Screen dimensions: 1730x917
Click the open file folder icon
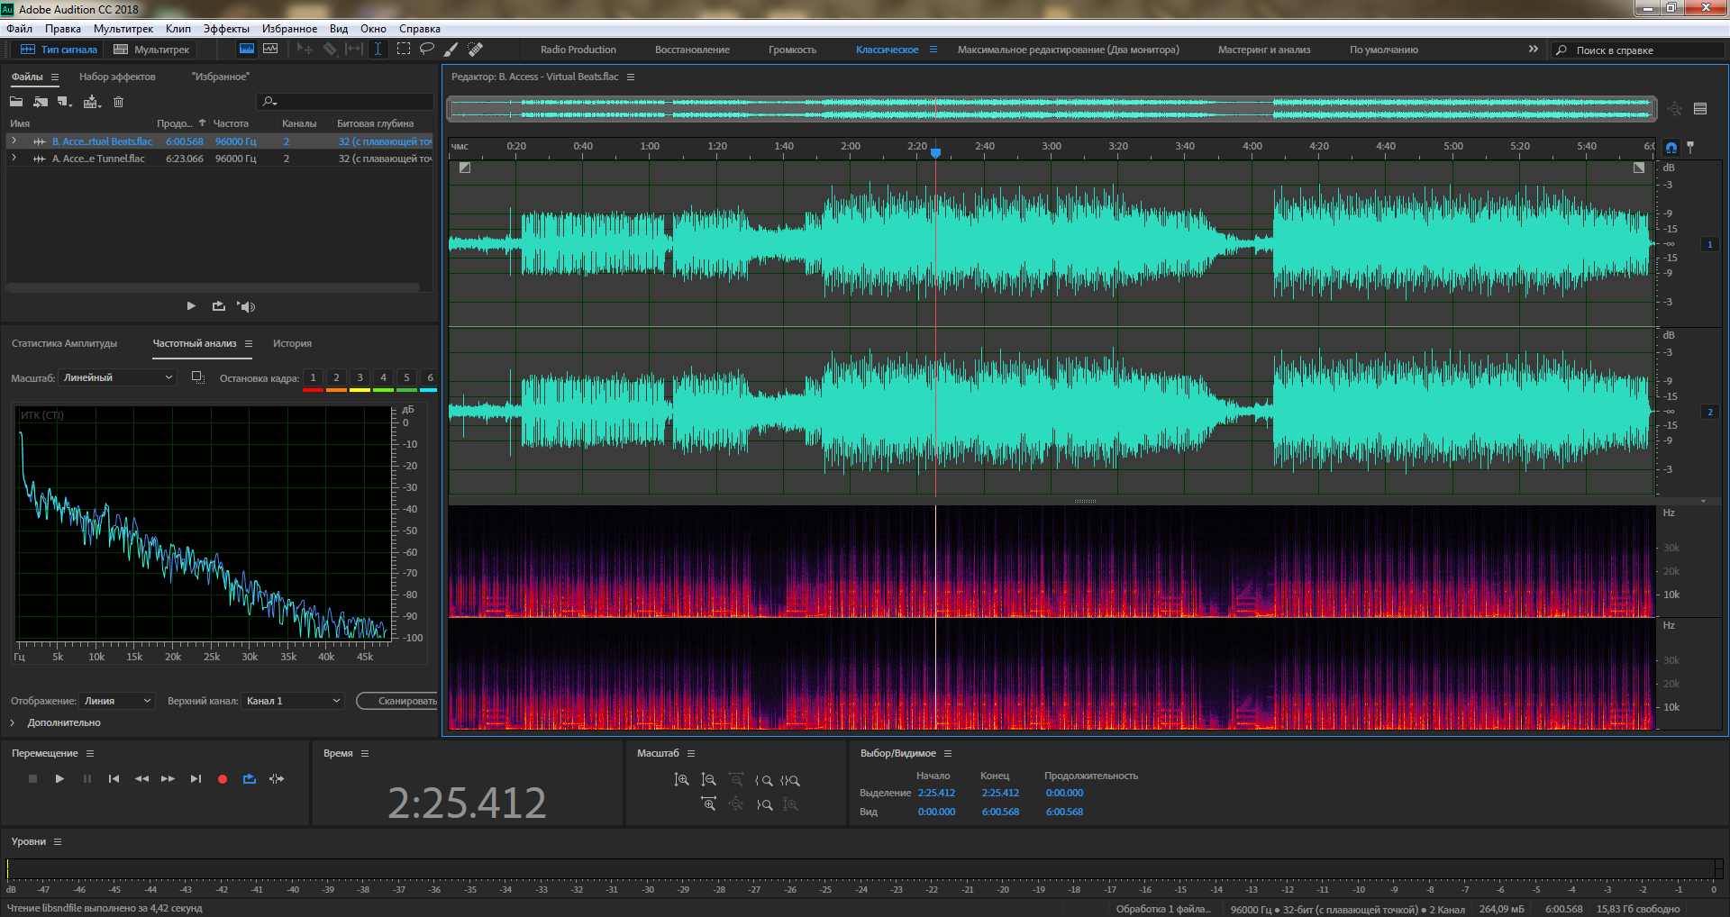16,102
